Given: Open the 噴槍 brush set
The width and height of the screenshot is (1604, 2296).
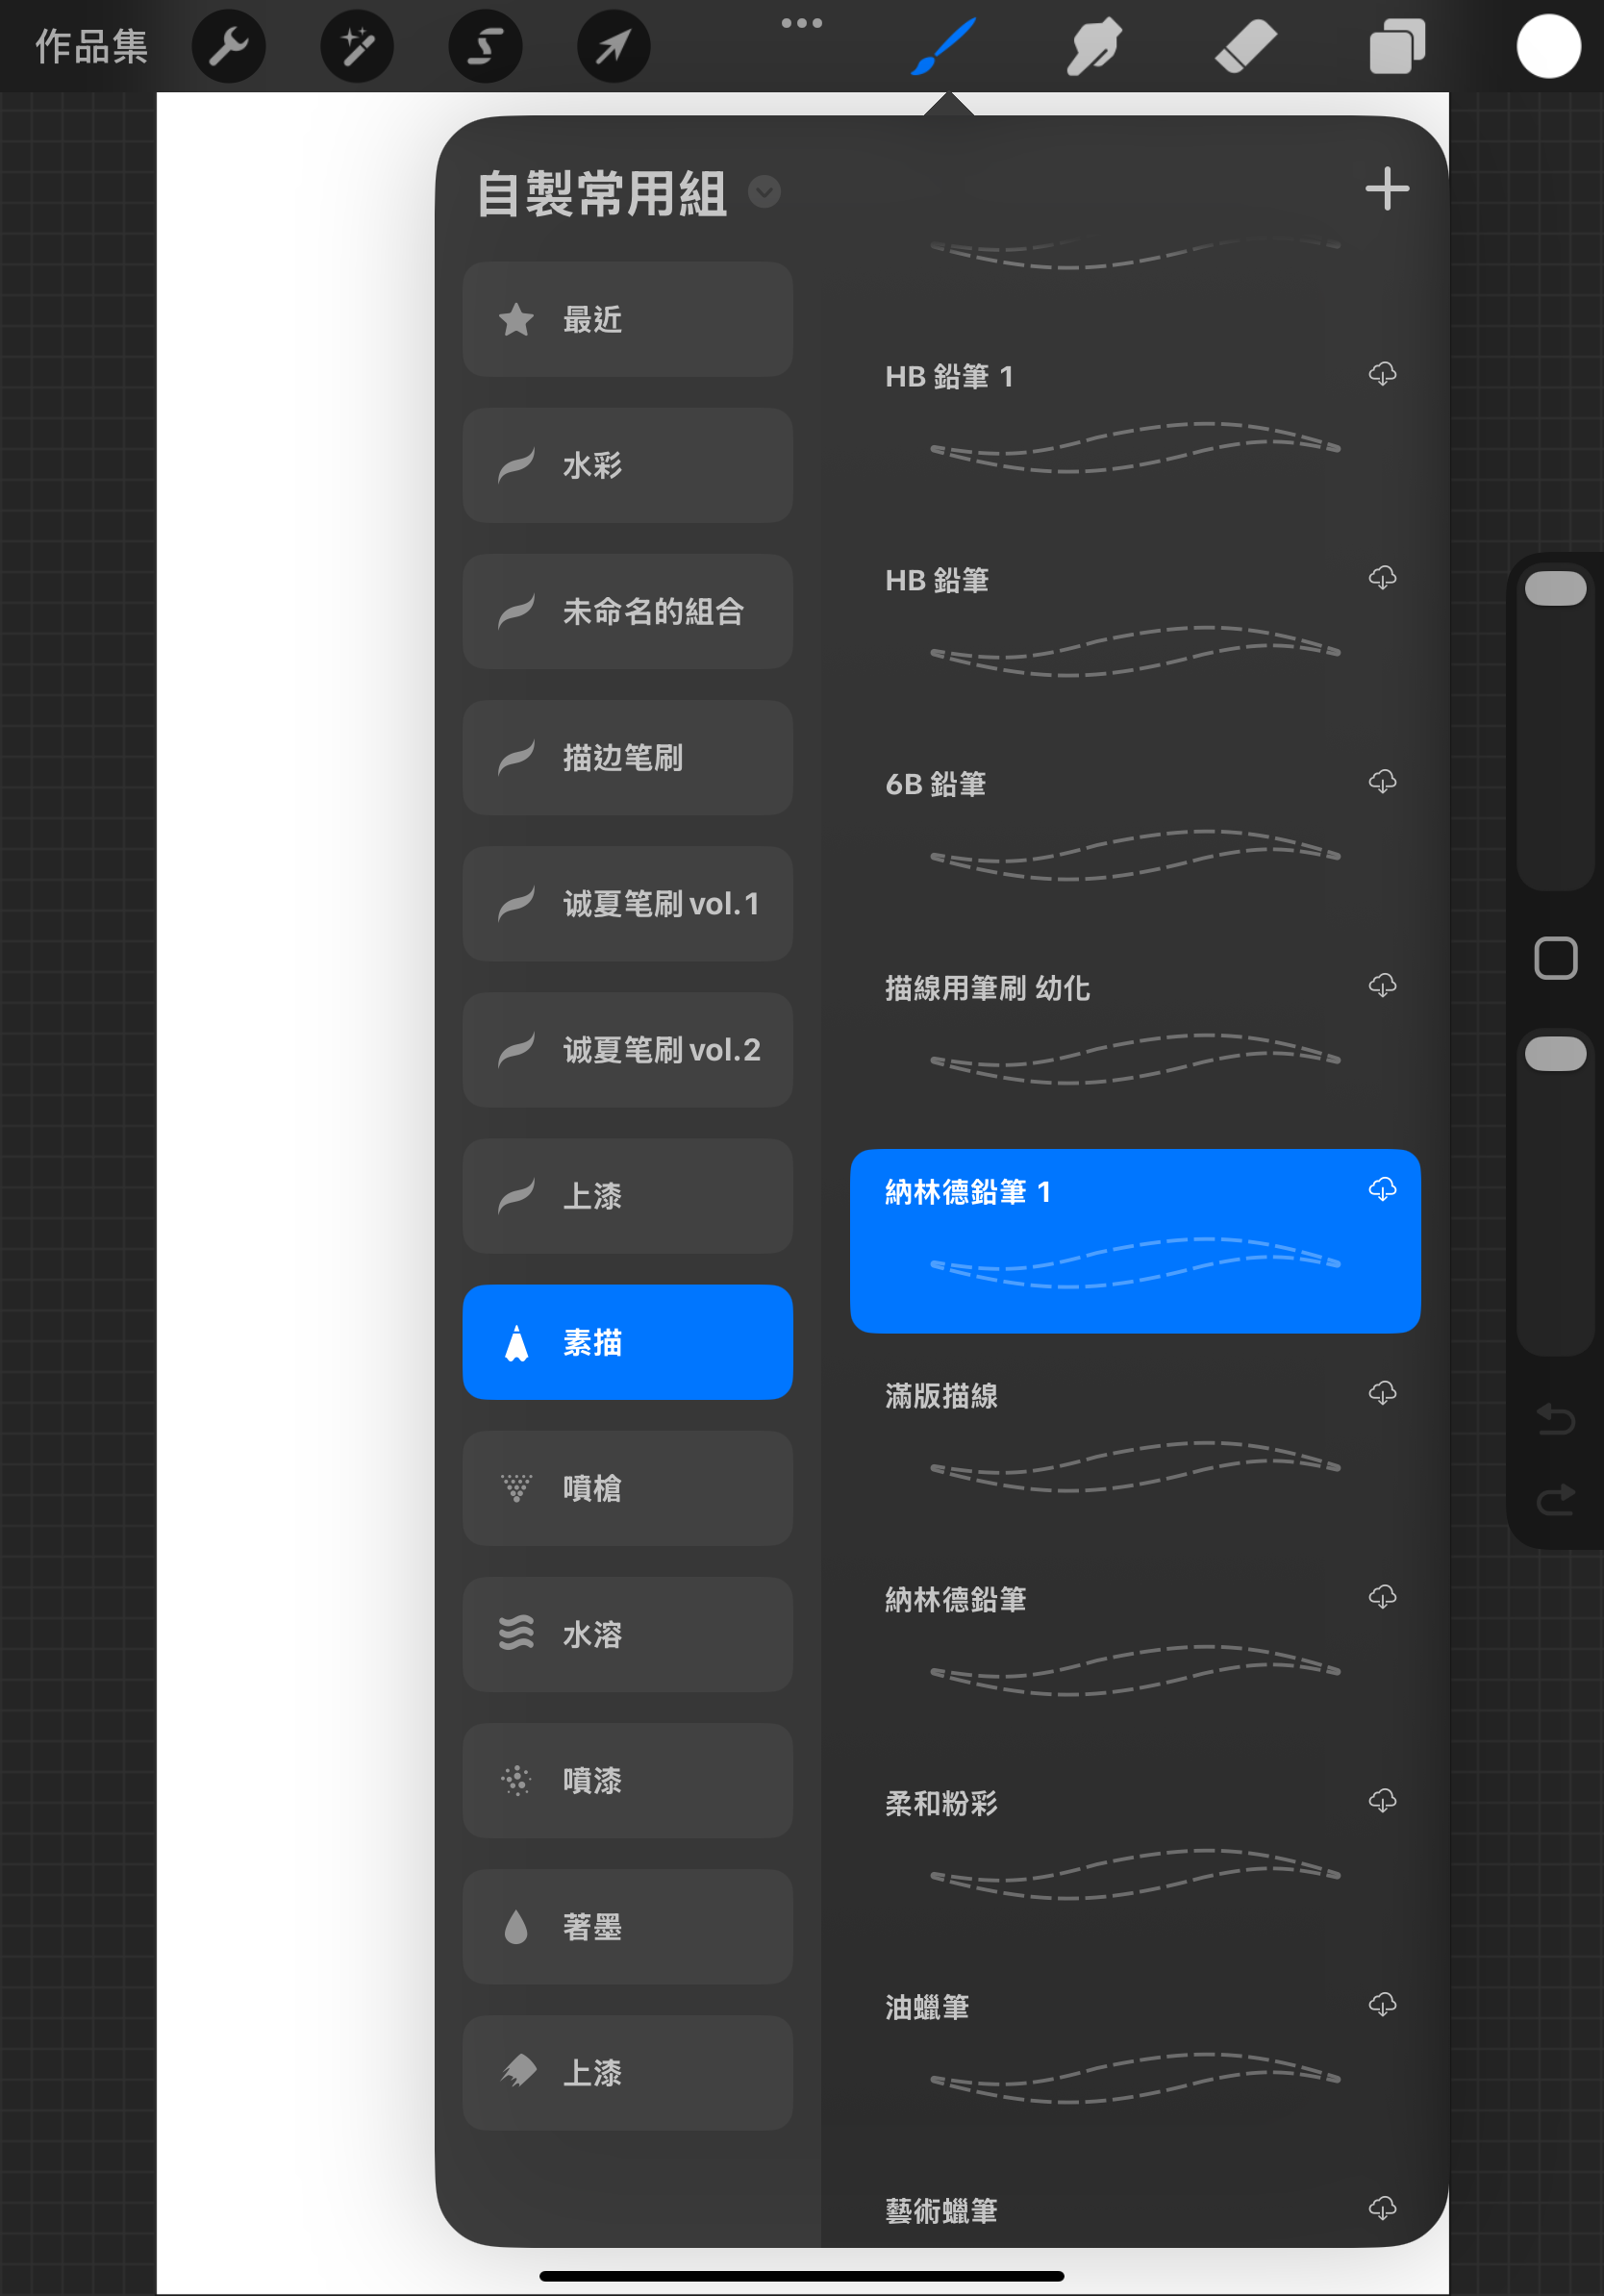Looking at the screenshot, I should point(627,1488).
